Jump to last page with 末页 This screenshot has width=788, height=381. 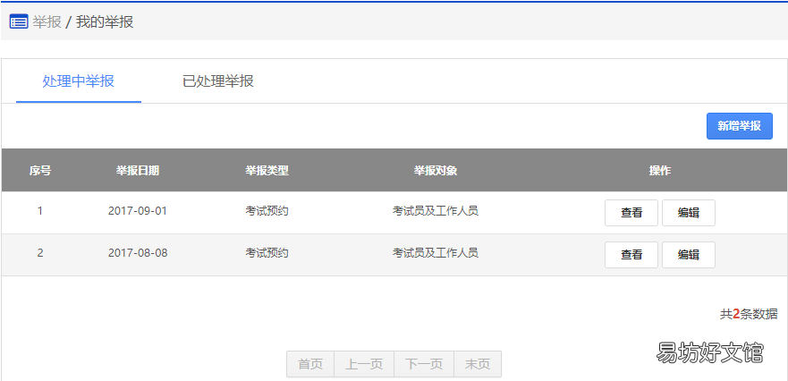478,364
